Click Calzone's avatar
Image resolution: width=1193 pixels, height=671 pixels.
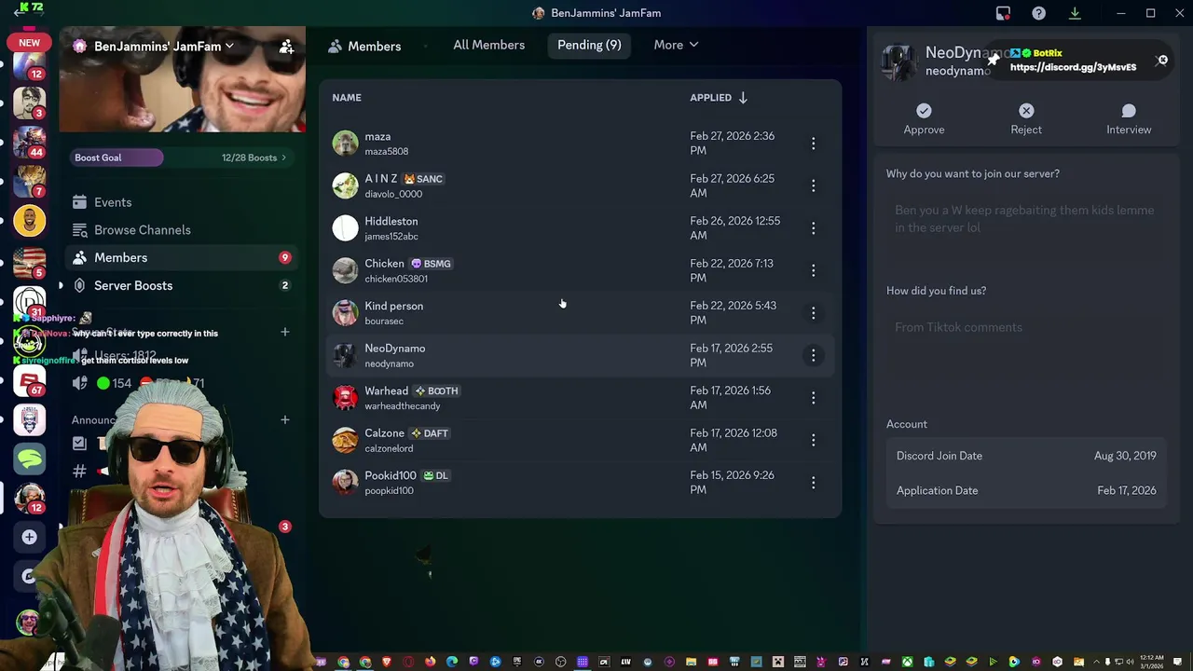(x=345, y=440)
